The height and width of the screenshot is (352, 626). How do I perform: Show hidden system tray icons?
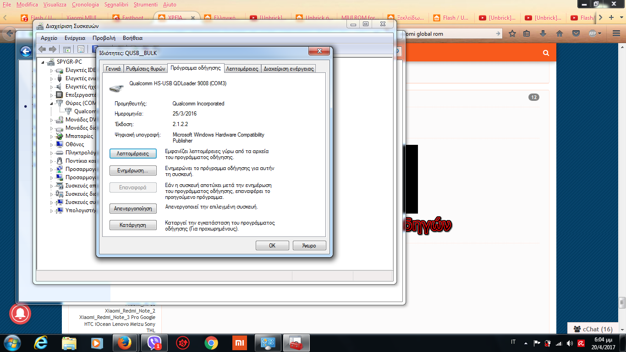tap(526, 343)
